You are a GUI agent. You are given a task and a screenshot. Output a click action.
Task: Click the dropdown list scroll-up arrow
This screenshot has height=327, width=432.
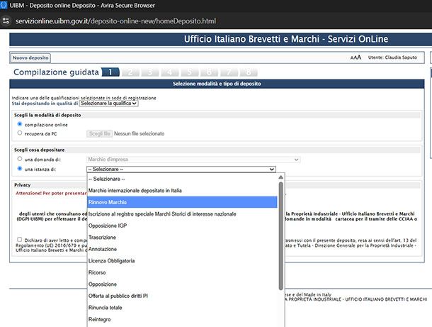[x=280, y=177]
